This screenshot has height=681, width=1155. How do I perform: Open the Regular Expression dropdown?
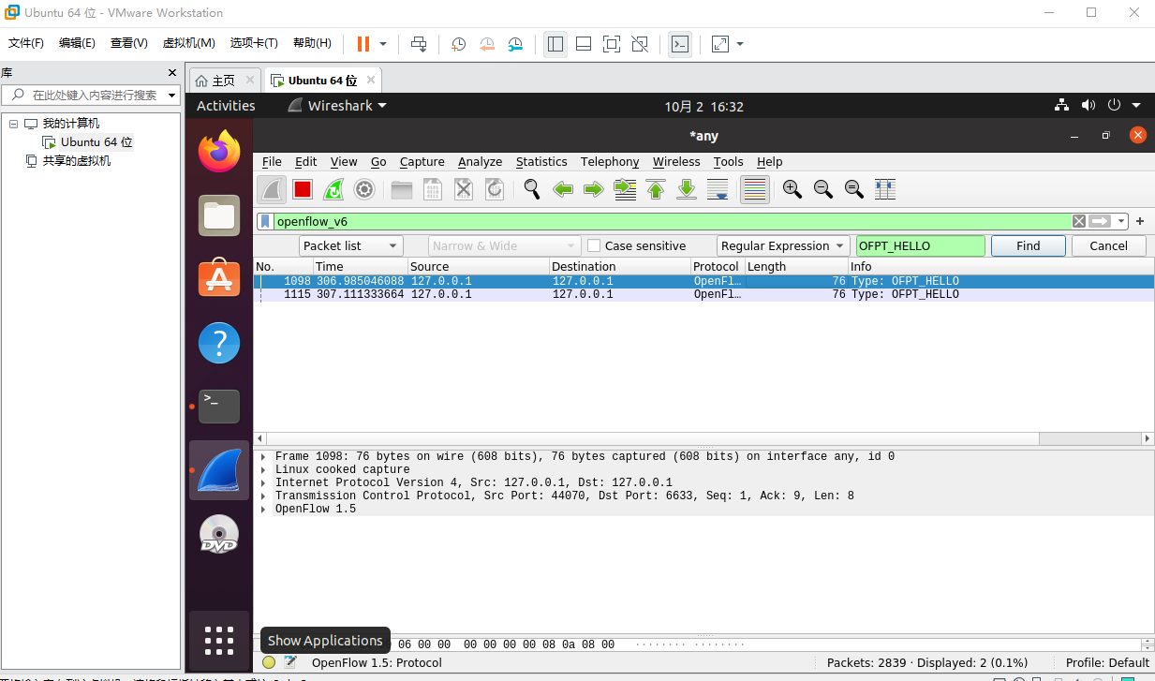783,245
